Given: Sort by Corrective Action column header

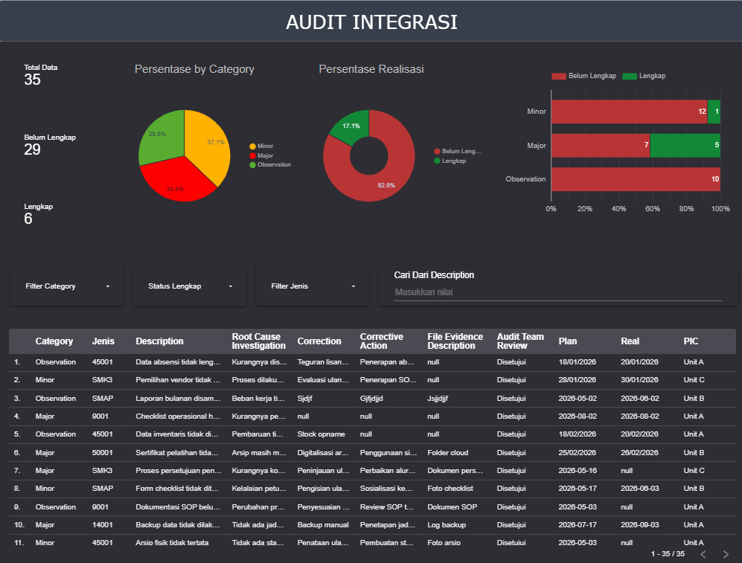Looking at the screenshot, I should pyautogui.click(x=381, y=341).
